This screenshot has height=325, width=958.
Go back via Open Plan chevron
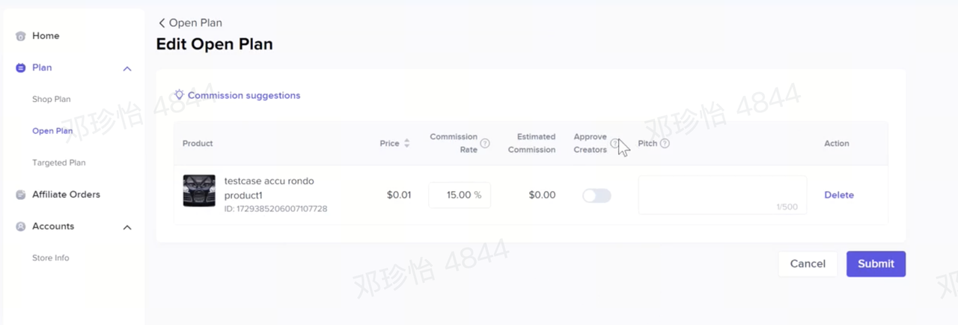coord(162,23)
